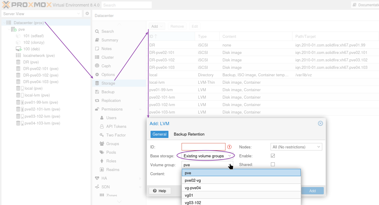Open the tree settings gear beside Server View

87,14
